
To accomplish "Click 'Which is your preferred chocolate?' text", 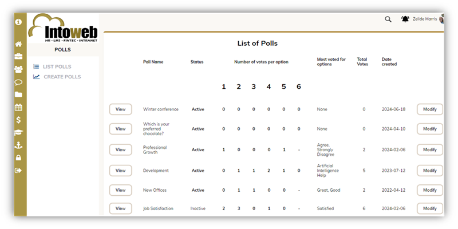I will (x=156, y=129).
